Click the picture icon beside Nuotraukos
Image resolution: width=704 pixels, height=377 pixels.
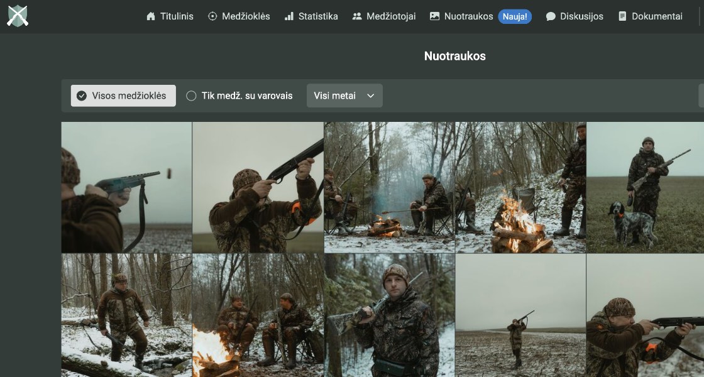click(x=434, y=16)
